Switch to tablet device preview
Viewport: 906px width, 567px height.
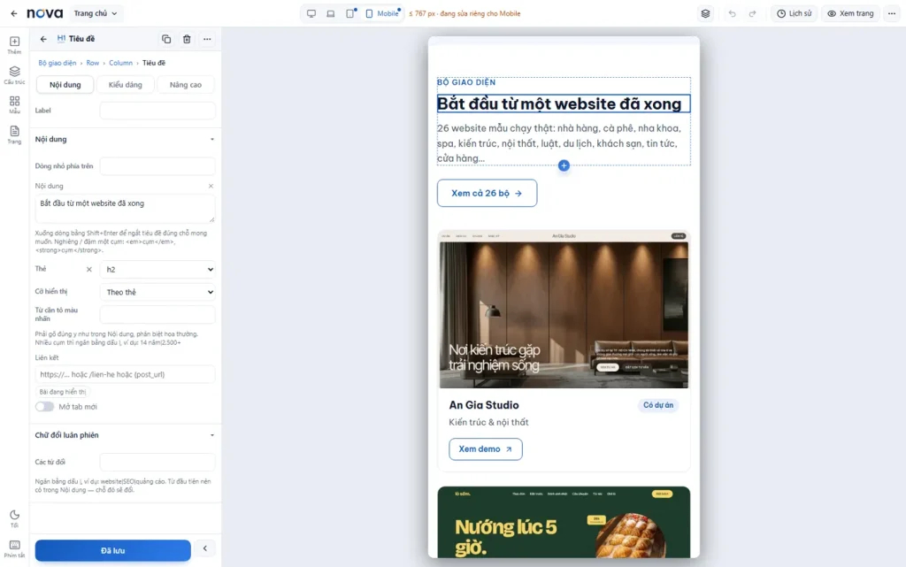click(350, 13)
